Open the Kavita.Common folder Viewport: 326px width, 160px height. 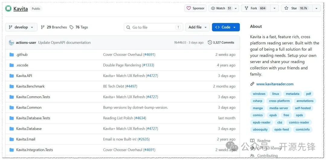pyautogui.click(x=29, y=107)
